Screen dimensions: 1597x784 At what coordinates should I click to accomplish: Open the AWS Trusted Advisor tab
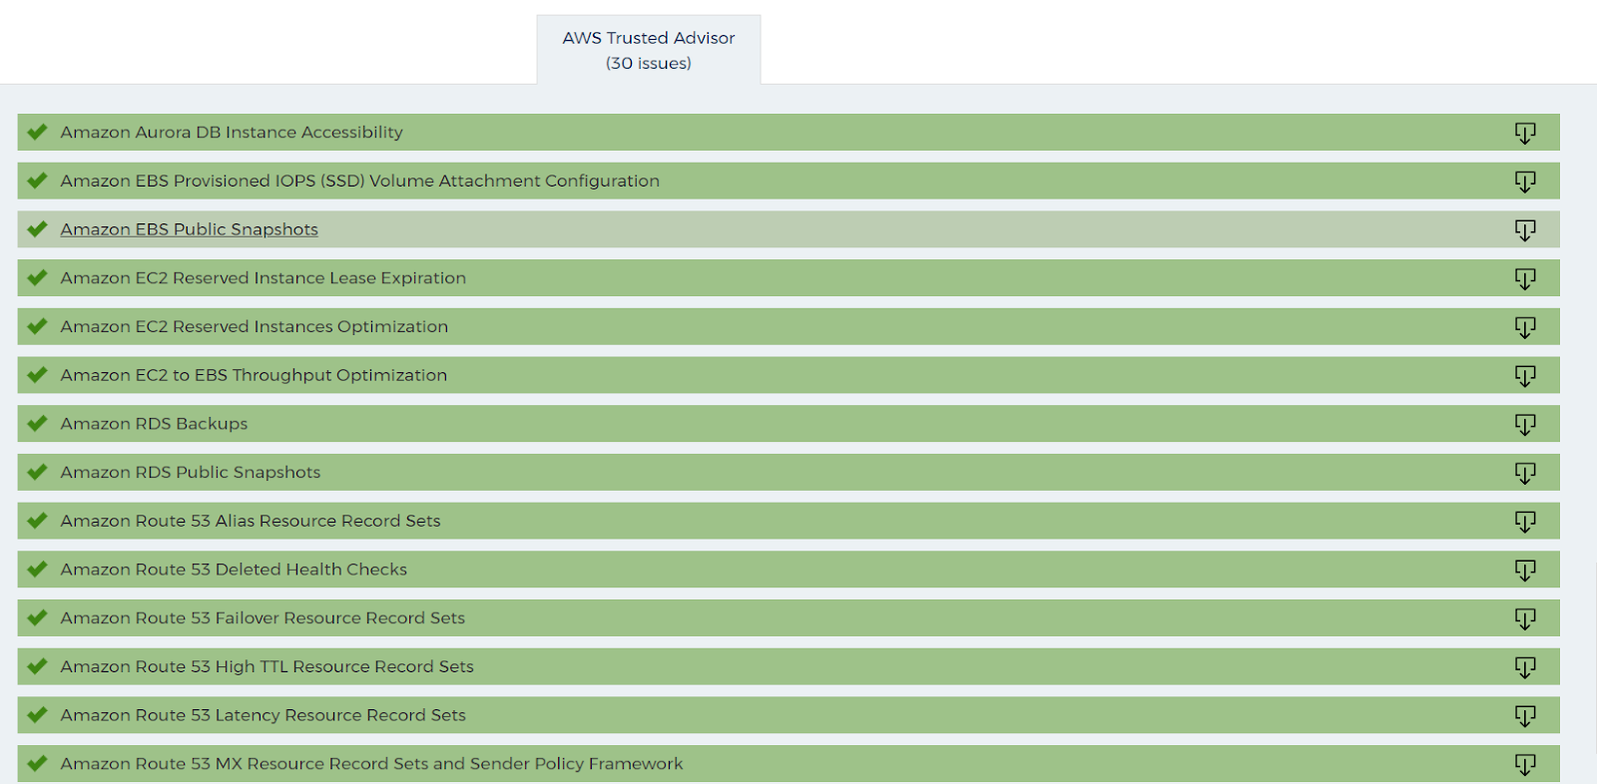[x=649, y=50]
